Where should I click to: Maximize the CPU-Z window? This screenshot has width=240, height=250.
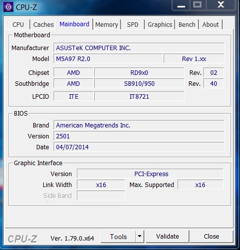(x=197, y=5)
